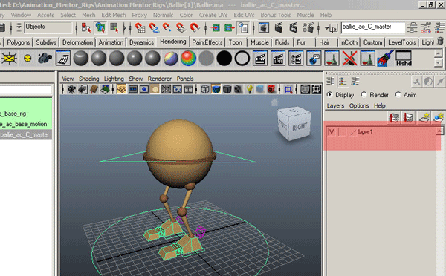
Task: Enable wireframe cube display icon
Action: (x=205, y=89)
